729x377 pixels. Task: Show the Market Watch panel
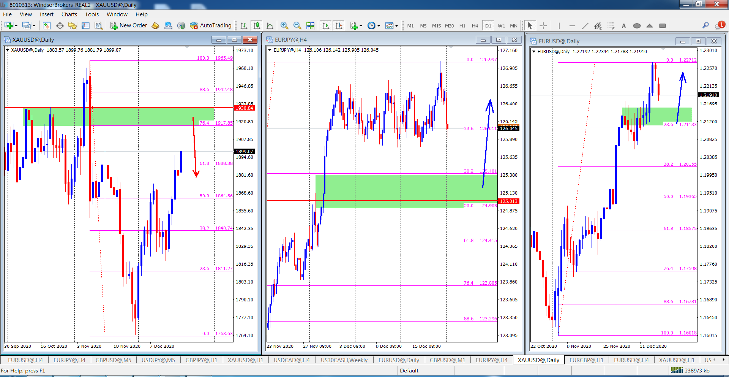(x=47, y=25)
